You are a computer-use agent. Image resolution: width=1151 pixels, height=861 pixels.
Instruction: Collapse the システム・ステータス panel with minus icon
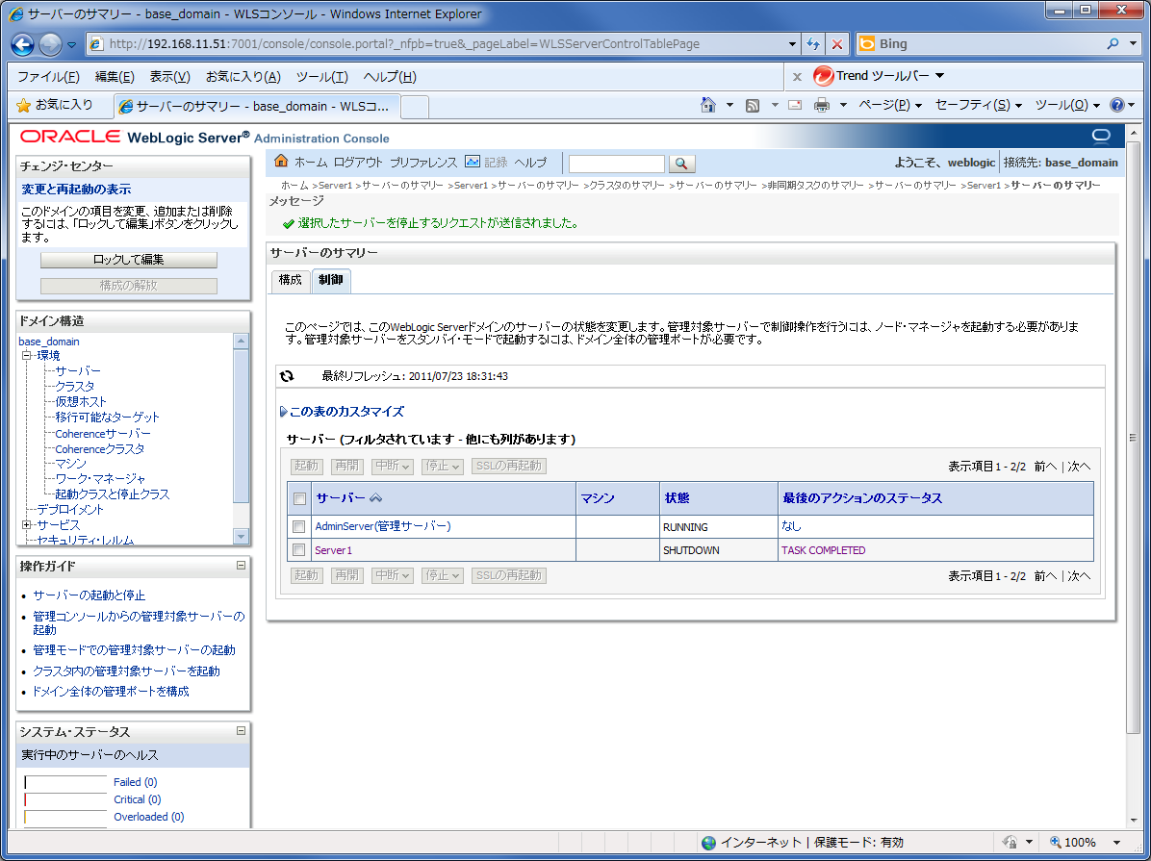point(241,730)
